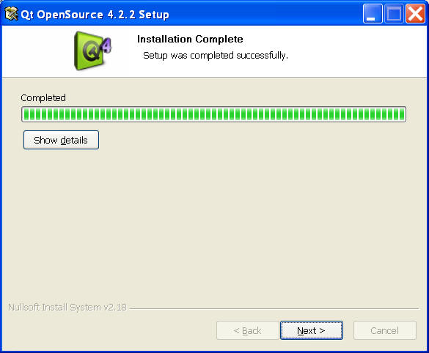This screenshot has height=353, width=429.
Task: Click the greyed maximize window button
Action: click(394, 14)
